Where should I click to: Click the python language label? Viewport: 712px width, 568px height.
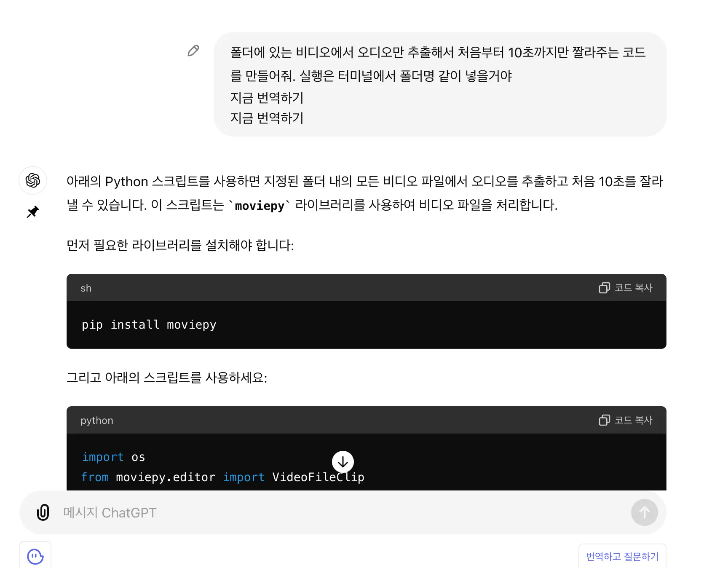(x=97, y=421)
